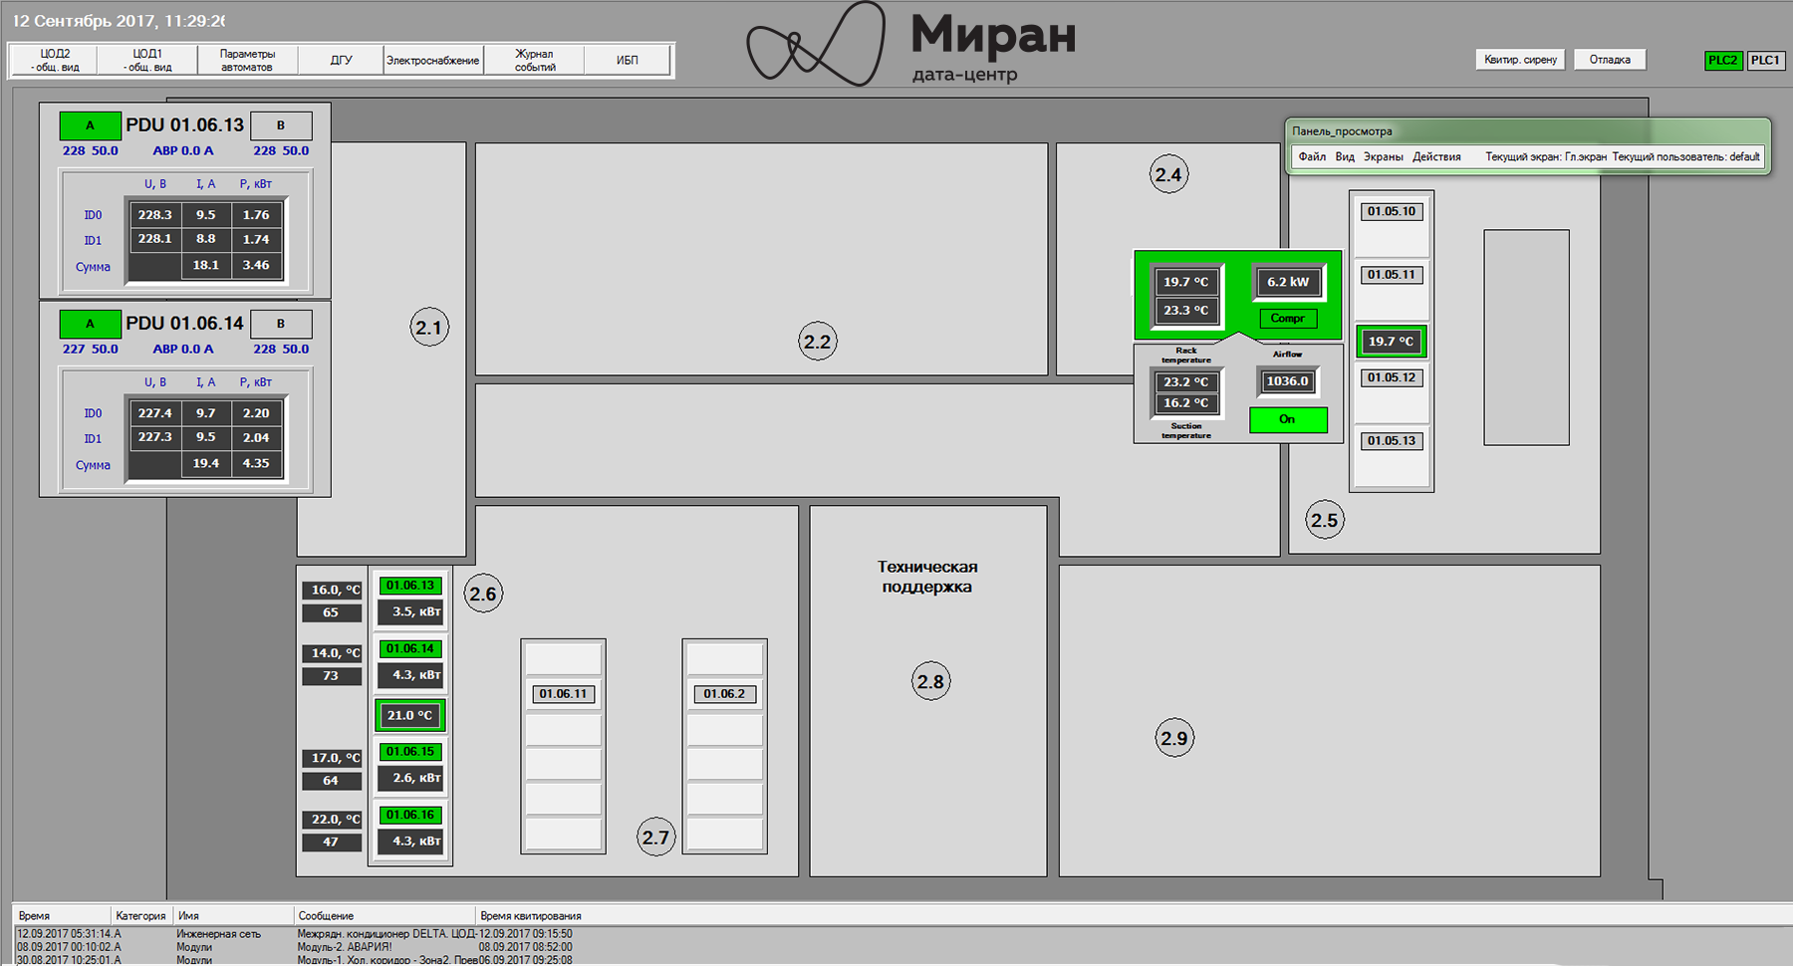1793x966 pixels.
Task: Select room marker 2.1
Action: coord(429,327)
